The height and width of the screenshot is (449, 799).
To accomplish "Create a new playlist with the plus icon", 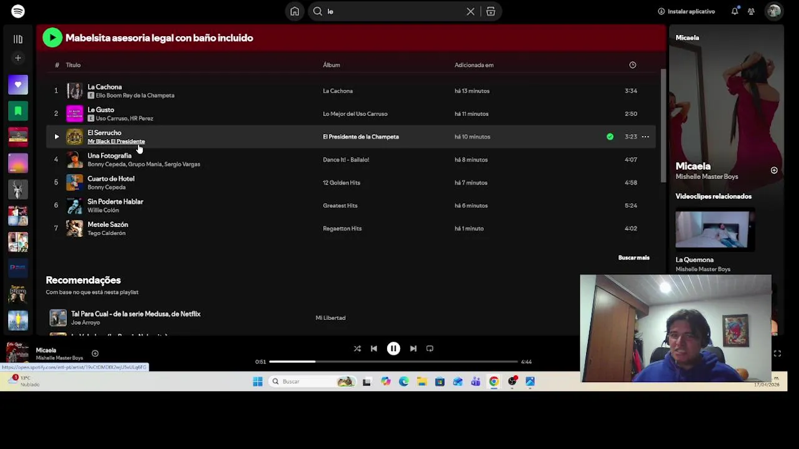I will [17, 58].
